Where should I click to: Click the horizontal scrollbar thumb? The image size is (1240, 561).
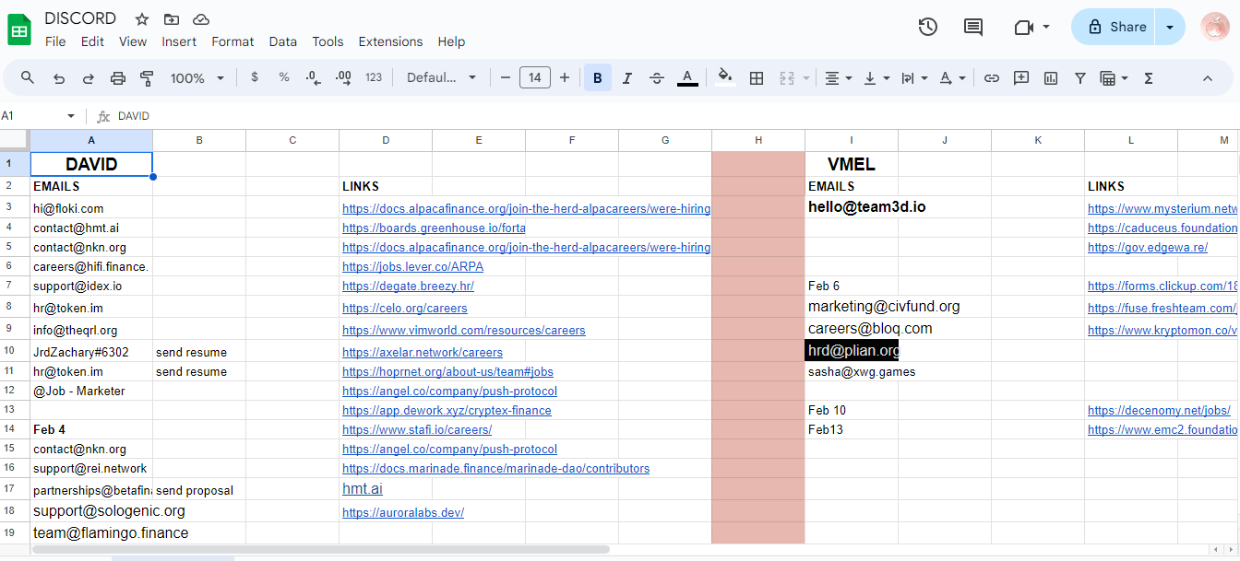pyautogui.click(x=320, y=549)
